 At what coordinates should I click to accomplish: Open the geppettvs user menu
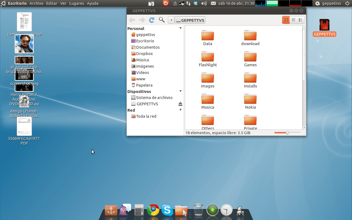[328, 3]
